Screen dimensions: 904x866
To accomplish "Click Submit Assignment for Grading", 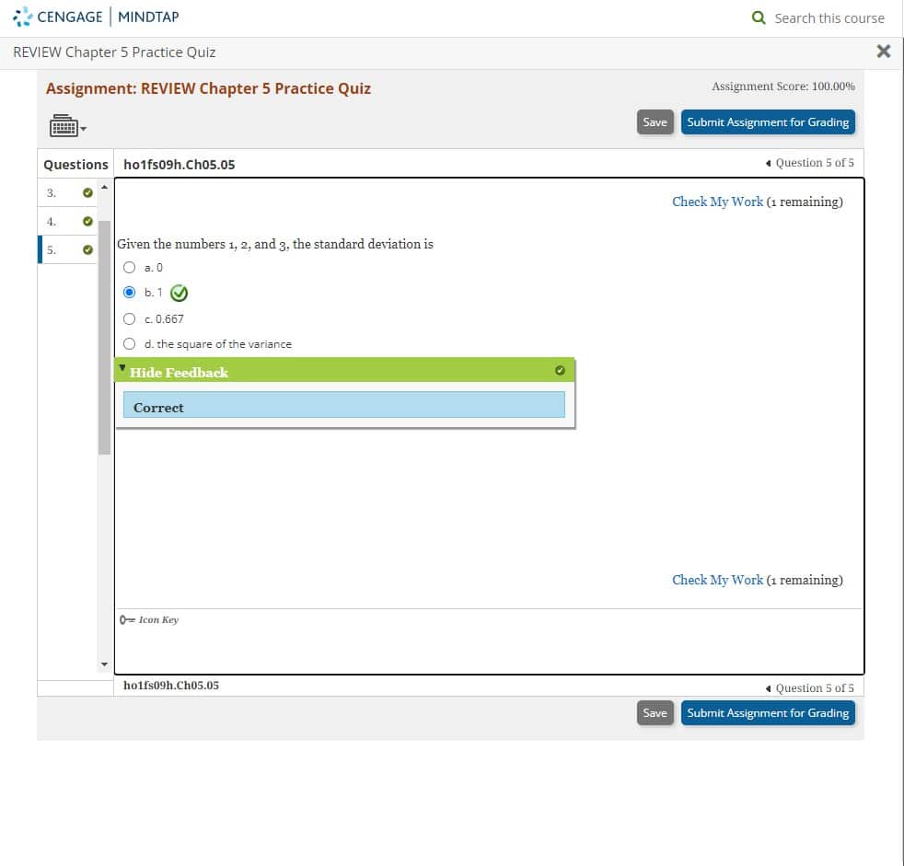I will point(768,121).
